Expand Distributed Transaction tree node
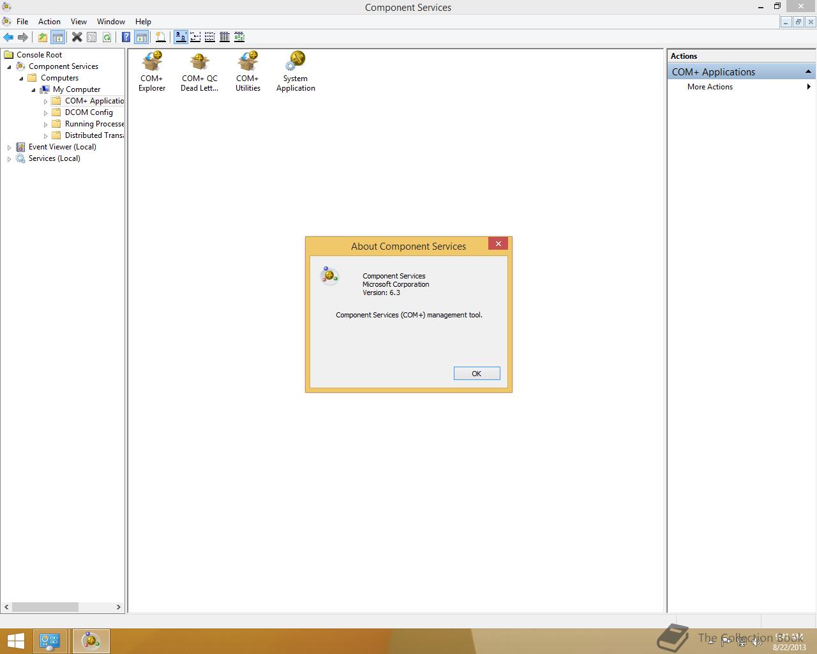The width and height of the screenshot is (817, 654). point(46,136)
